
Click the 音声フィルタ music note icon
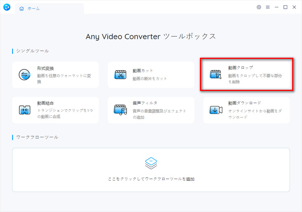[x=120, y=110]
